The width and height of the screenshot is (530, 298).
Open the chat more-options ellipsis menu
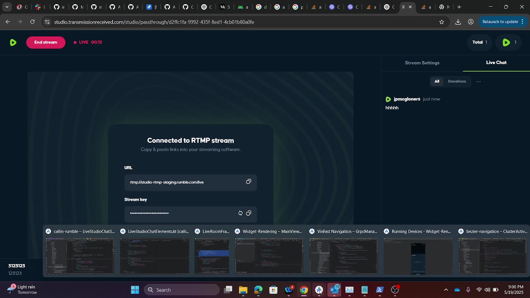[478, 82]
